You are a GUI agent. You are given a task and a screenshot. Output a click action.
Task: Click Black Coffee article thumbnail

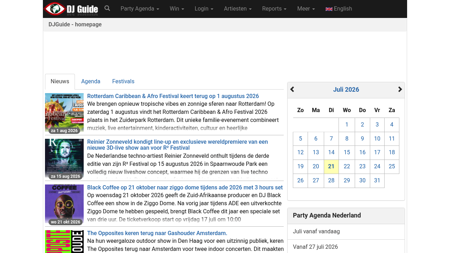click(64, 205)
